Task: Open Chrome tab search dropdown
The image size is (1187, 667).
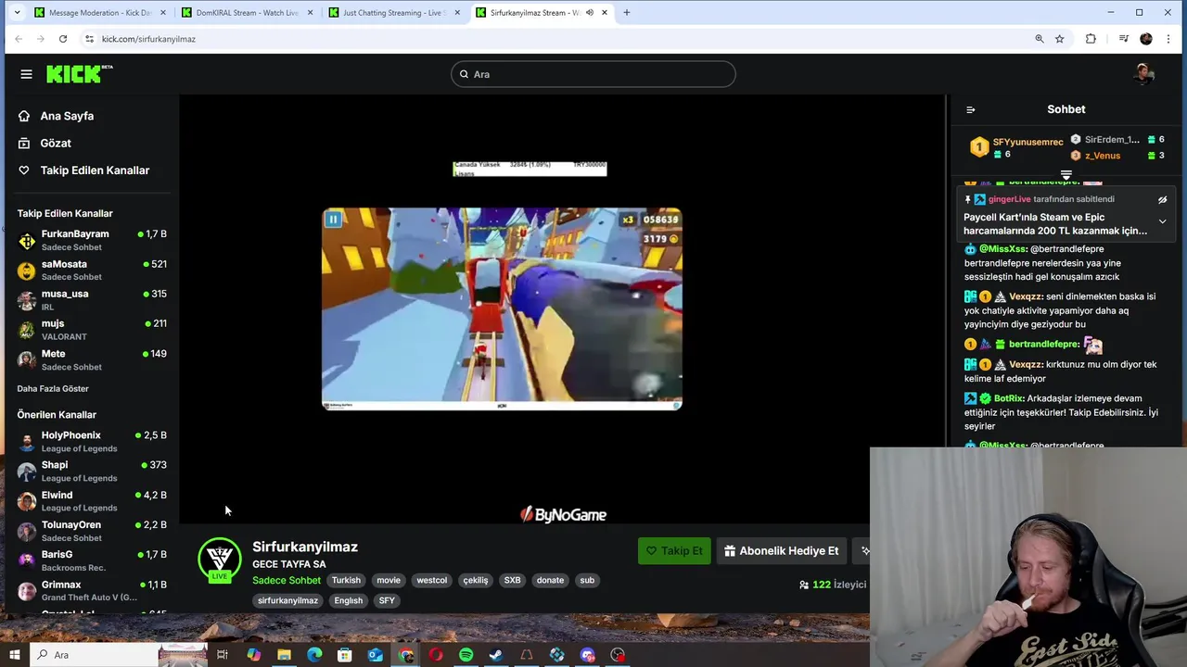Action: [x=16, y=13]
